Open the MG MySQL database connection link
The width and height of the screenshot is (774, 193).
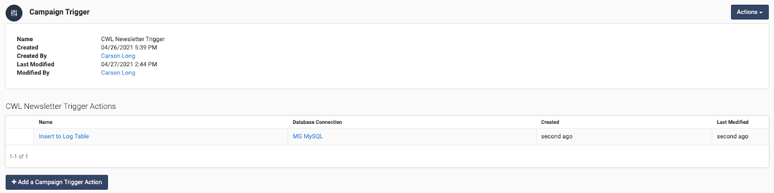(308, 136)
